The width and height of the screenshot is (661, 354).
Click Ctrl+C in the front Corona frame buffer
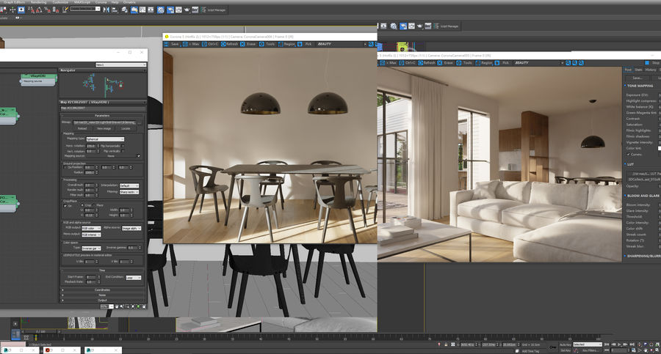pos(210,44)
